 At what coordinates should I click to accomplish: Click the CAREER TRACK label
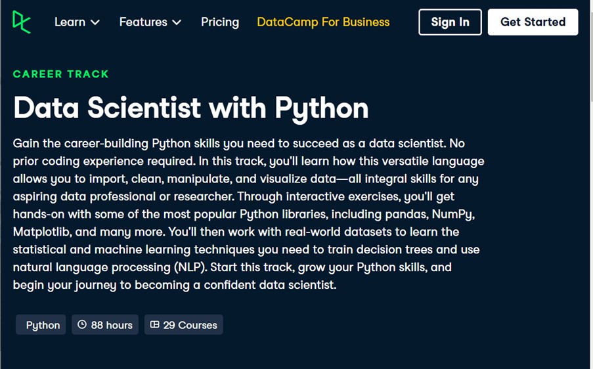coord(61,74)
